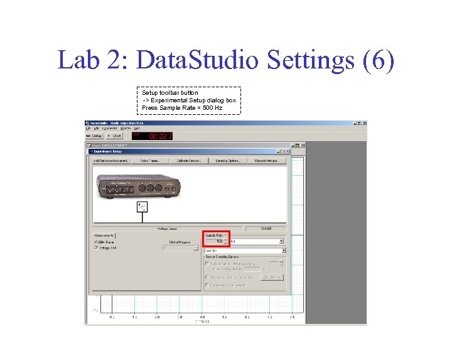The width and height of the screenshot is (452, 339).
Task: Open the Window menu
Action: [126, 128]
